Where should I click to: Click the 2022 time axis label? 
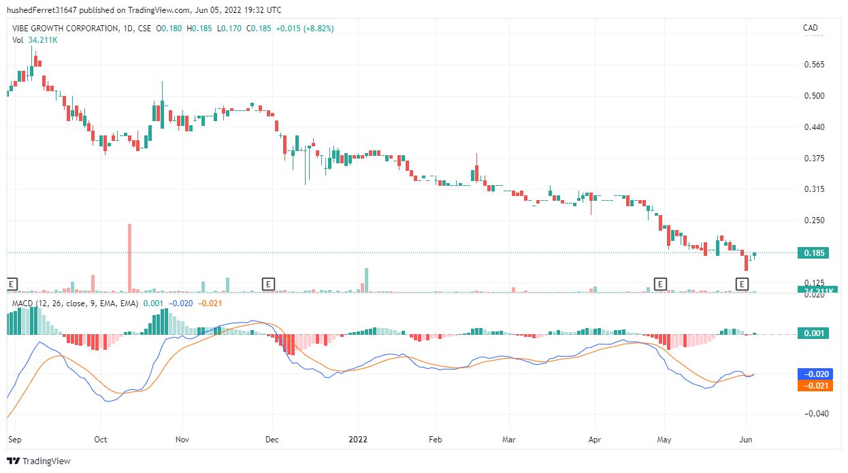tap(357, 440)
